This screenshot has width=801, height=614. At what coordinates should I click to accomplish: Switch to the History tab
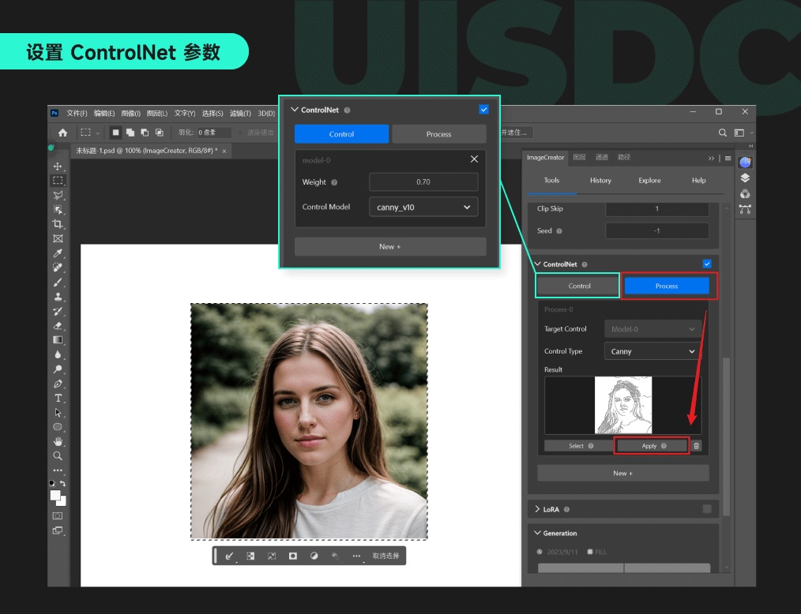pos(600,180)
